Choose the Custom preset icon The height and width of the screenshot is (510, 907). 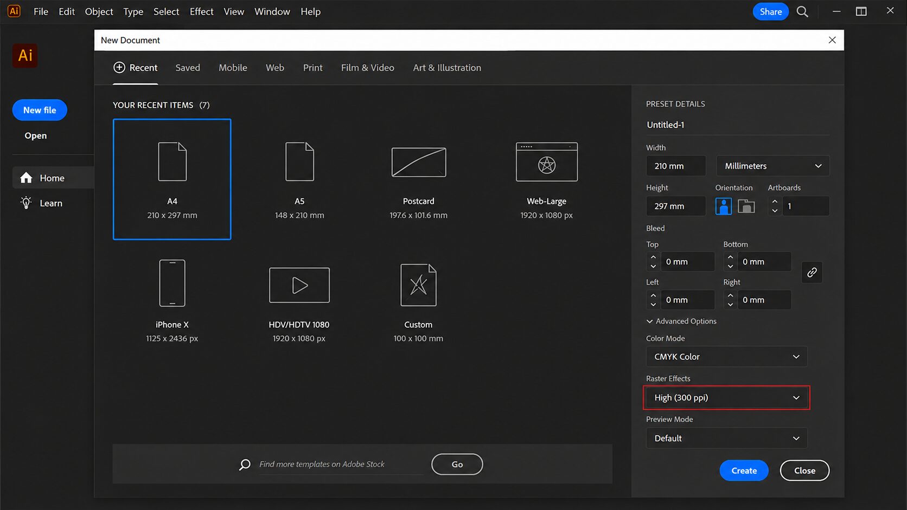point(418,285)
